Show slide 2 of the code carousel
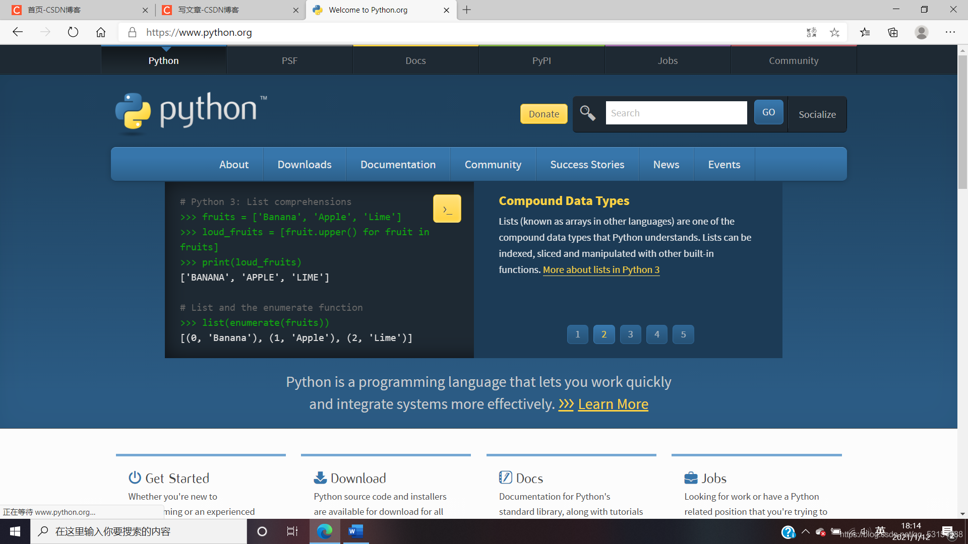The width and height of the screenshot is (968, 544). click(604, 334)
